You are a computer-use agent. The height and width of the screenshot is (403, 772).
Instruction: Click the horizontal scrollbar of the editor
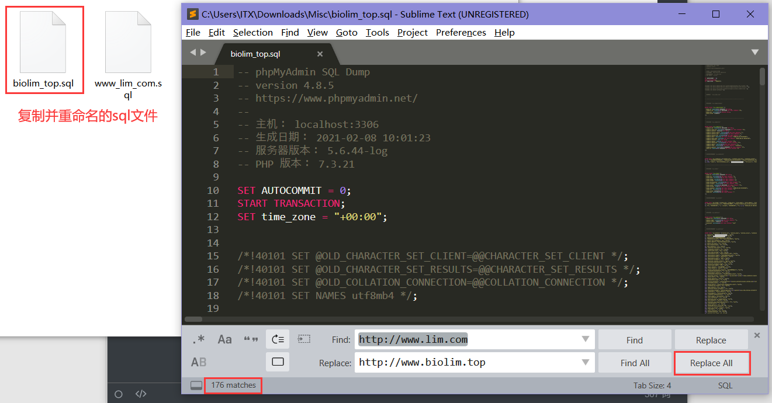coord(193,319)
